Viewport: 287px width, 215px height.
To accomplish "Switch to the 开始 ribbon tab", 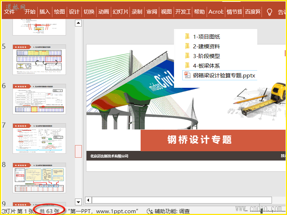I will tap(30, 12).
